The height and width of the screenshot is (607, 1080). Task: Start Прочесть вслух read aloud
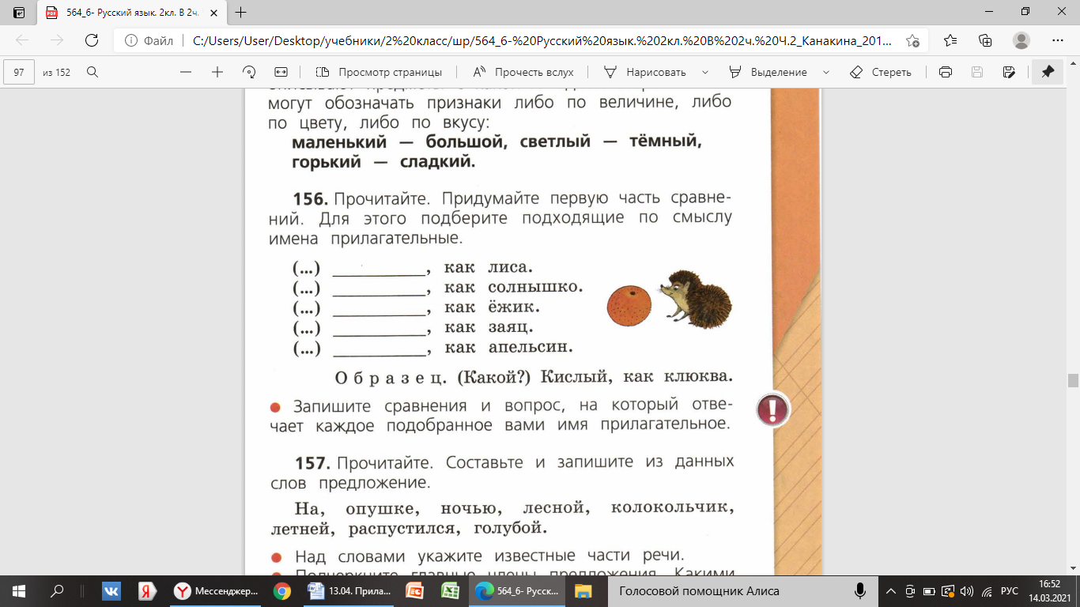[x=523, y=72]
